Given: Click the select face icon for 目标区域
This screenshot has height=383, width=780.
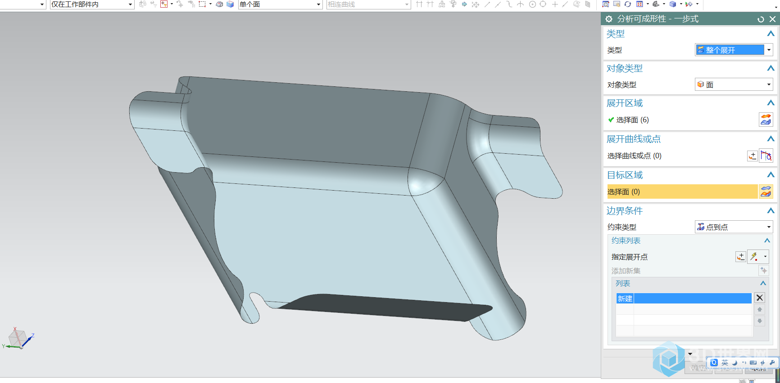Looking at the screenshot, I should click(766, 191).
